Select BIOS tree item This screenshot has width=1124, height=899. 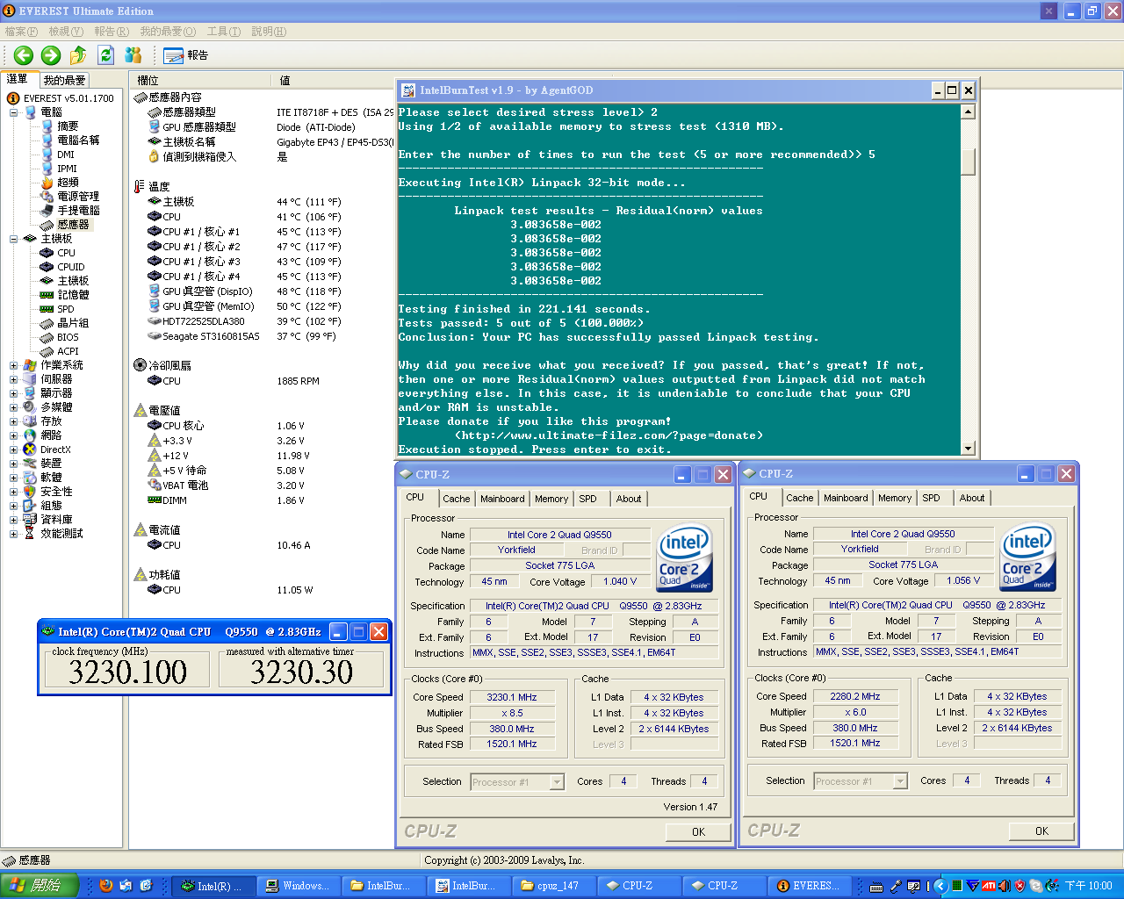(x=68, y=337)
